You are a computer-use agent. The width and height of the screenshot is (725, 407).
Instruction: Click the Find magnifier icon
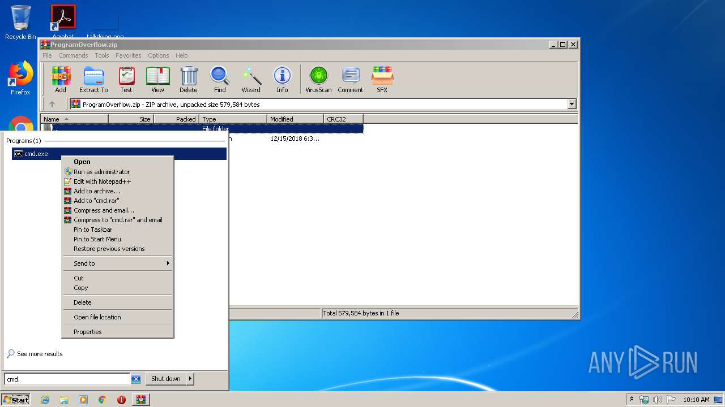(x=220, y=80)
